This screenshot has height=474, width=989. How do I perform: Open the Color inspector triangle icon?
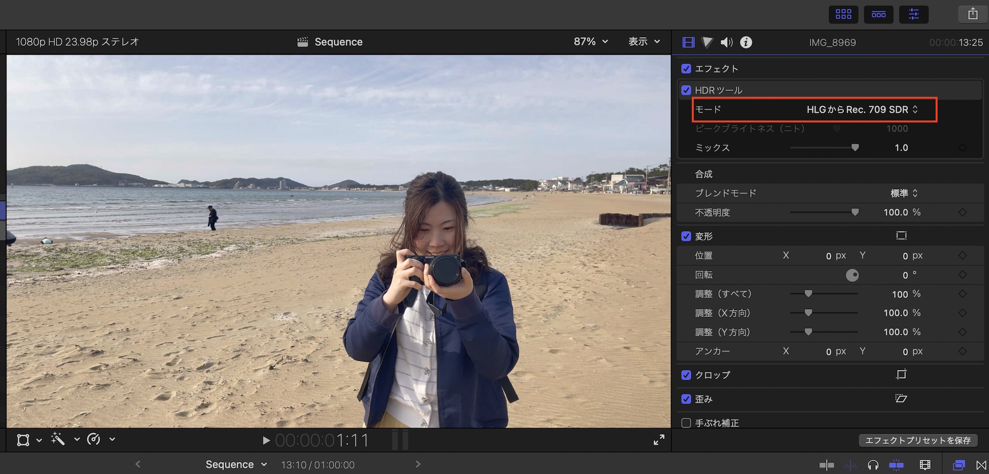click(708, 42)
